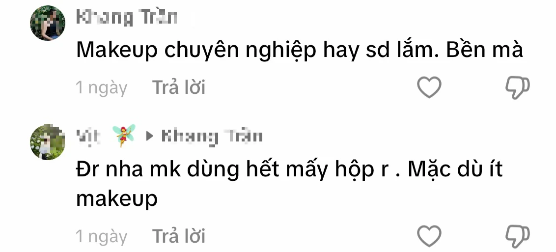Screen dimensions: 556x252
Task: Click the 1 ngày timestamp on first comment
Action: tap(101, 88)
